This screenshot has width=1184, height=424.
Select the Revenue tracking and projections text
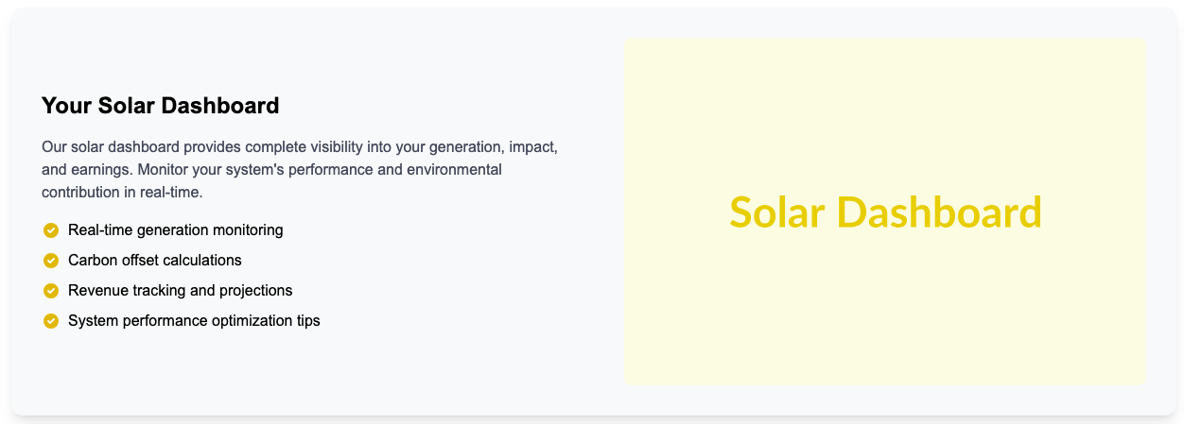180,291
